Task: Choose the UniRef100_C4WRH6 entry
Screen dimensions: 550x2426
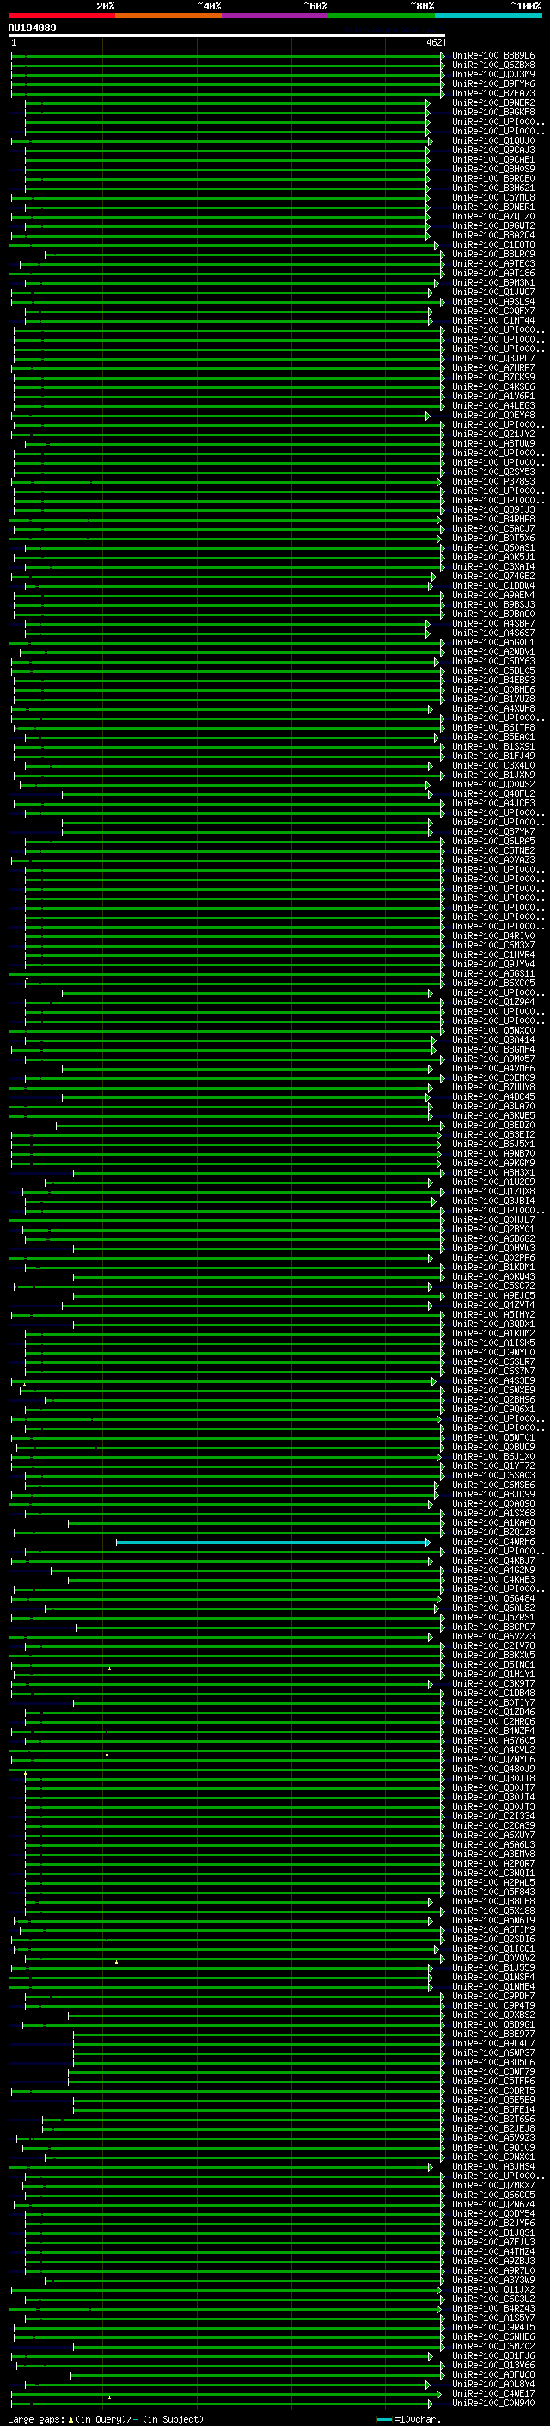Action: tap(493, 1541)
